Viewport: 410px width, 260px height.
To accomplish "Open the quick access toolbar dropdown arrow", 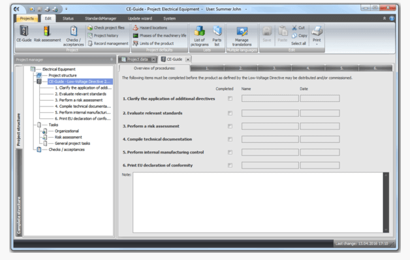I will [67, 9].
